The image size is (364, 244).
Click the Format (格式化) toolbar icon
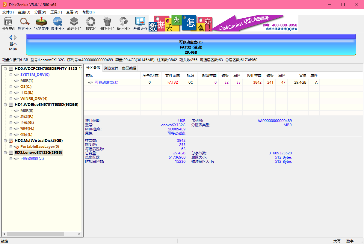coord(91,23)
